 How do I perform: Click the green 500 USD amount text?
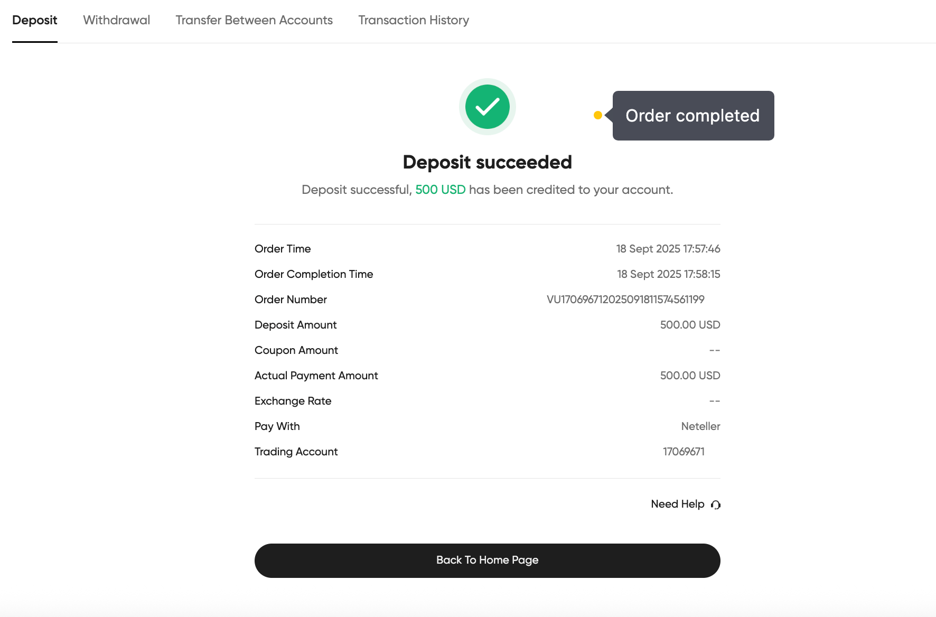[x=441, y=190]
